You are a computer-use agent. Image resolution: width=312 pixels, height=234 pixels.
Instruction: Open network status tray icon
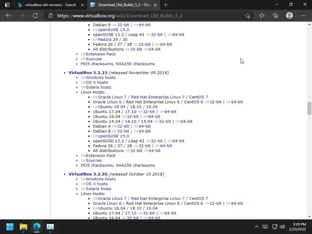pyautogui.click(x=275, y=227)
